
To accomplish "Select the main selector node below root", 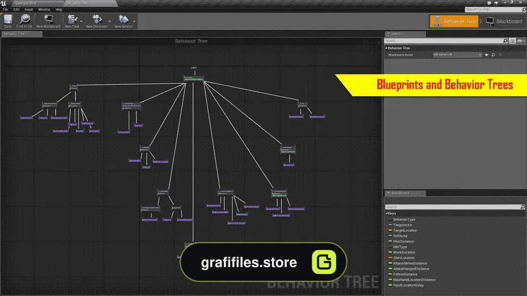I will [194, 79].
